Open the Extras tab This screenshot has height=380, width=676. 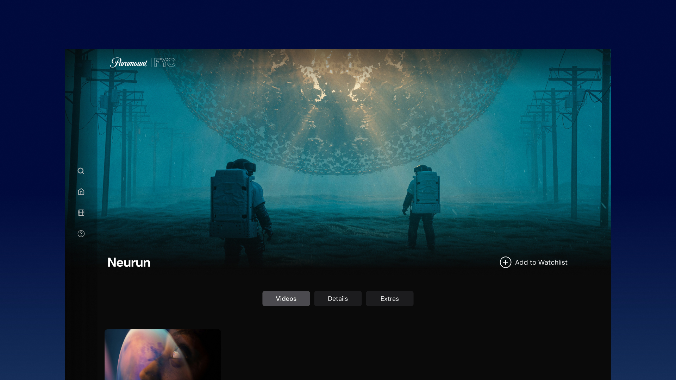389,298
